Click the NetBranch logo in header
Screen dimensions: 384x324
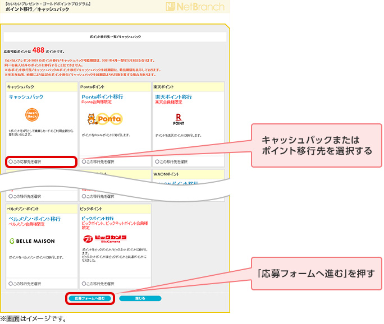195,7
